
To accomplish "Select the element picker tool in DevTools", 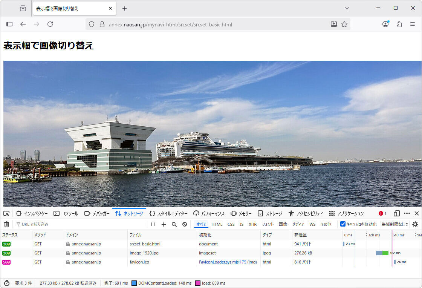I will pos(6,213).
